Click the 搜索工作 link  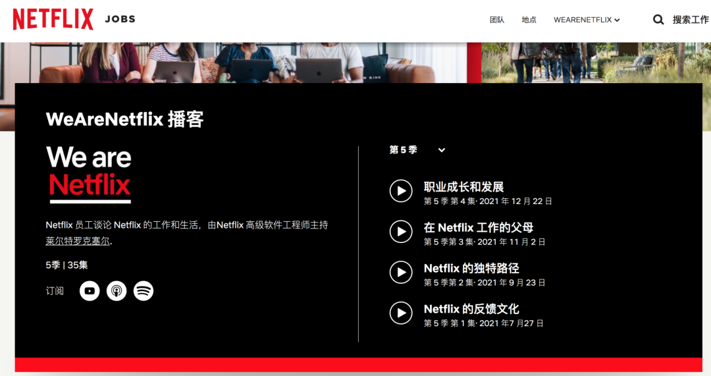(690, 20)
